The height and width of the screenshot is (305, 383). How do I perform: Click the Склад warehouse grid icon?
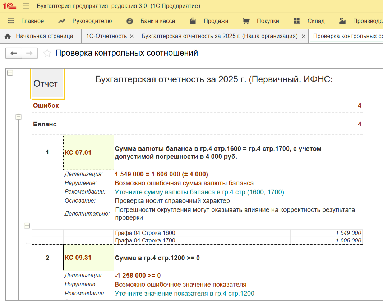click(297, 21)
